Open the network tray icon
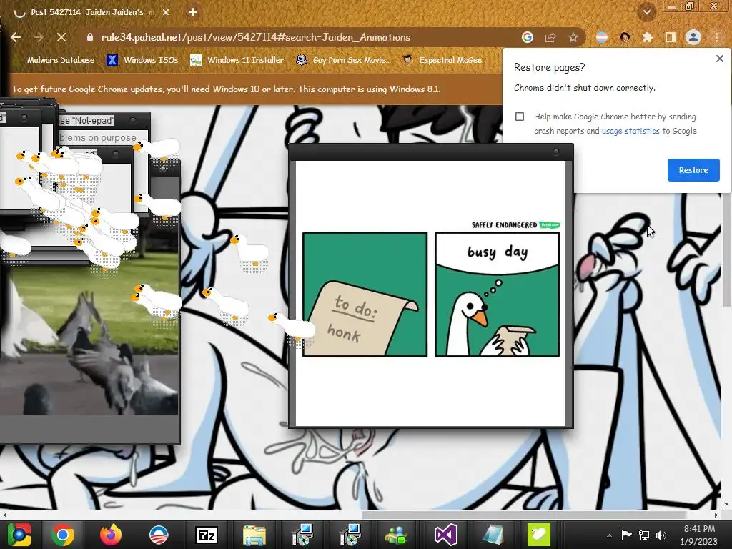The image size is (732, 549). click(644, 535)
